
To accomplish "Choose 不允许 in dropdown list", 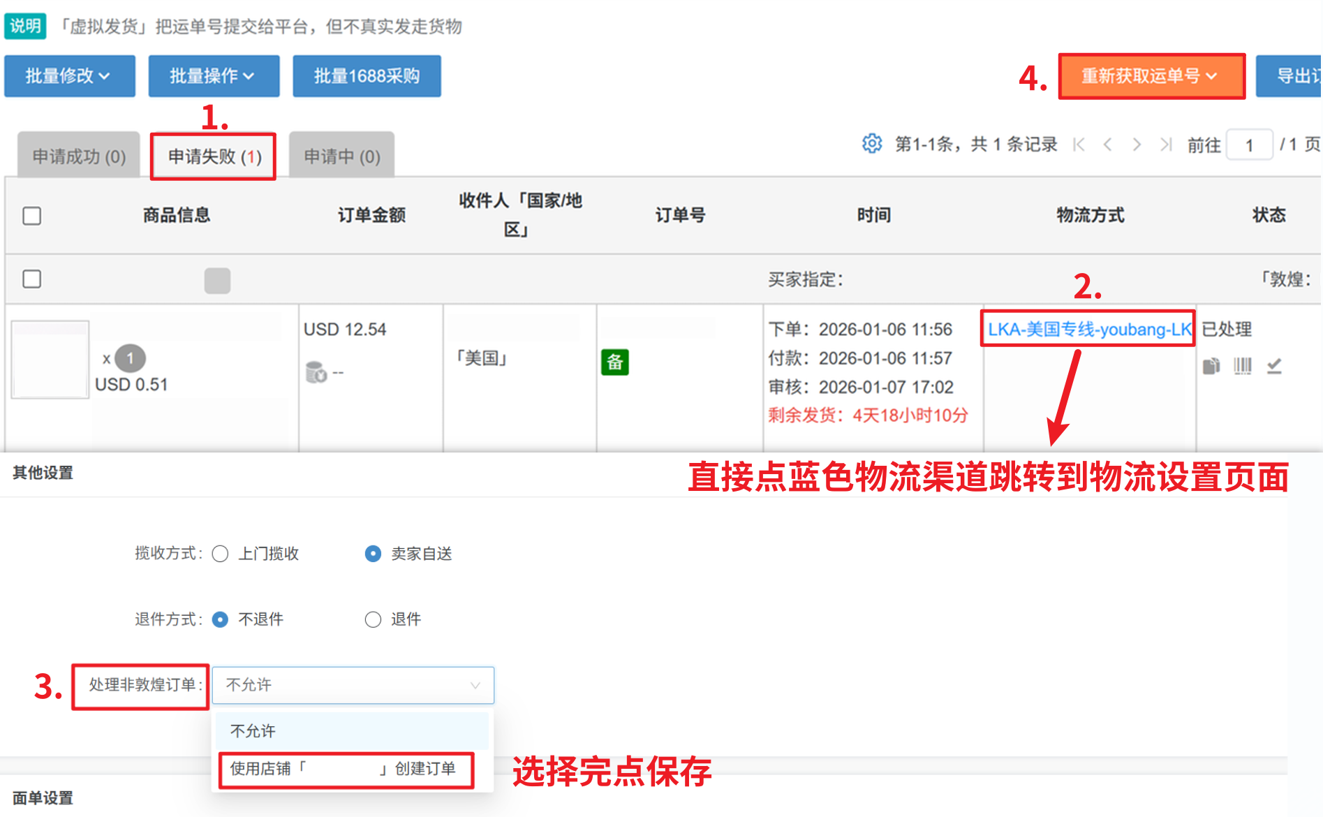I will click(x=353, y=731).
